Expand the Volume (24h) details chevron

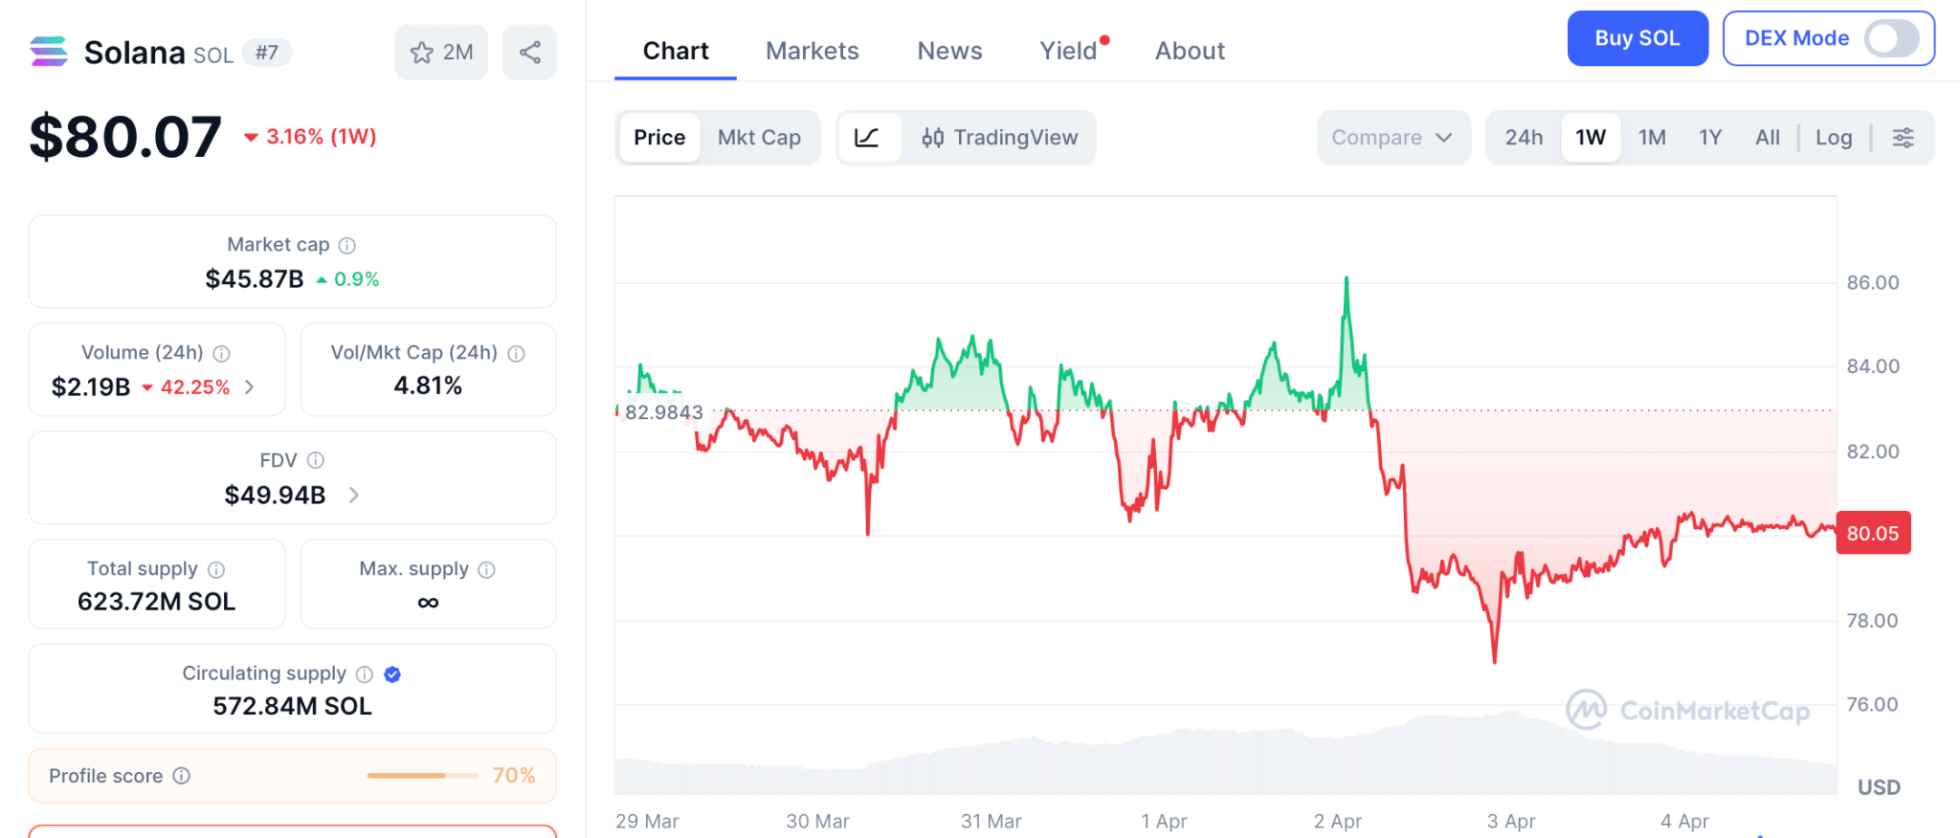(250, 387)
